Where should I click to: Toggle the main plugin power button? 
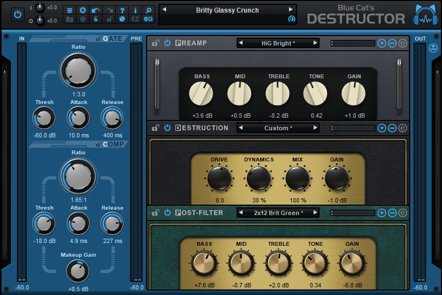pos(17,14)
